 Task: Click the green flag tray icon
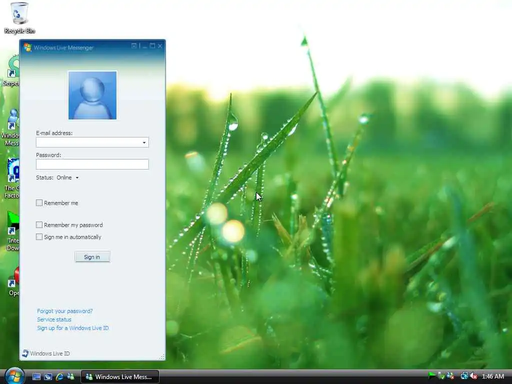coord(432,376)
